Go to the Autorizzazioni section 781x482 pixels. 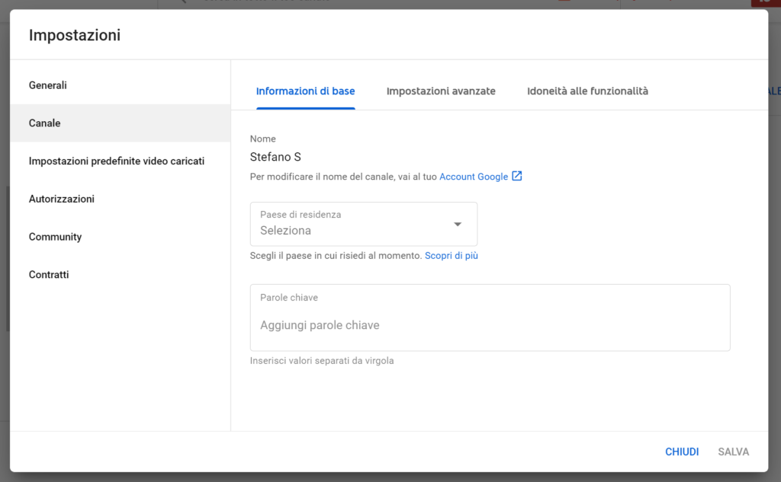pos(62,199)
